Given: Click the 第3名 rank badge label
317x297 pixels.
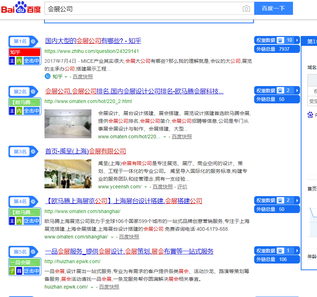Looking at the screenshot, I should click(x=20, y=152).
